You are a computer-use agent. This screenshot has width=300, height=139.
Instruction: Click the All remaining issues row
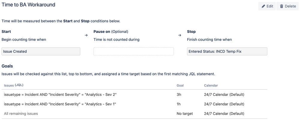click(x=135, y=114)
